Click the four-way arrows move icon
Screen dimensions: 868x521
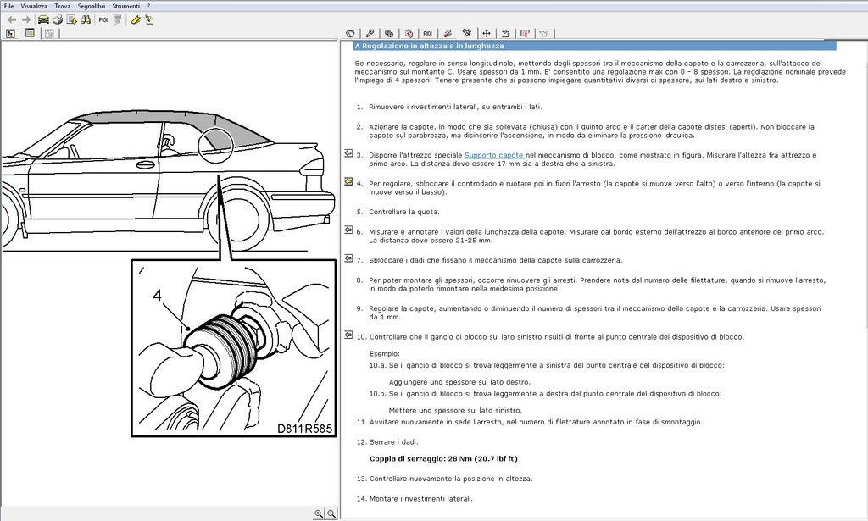[486, 34]
